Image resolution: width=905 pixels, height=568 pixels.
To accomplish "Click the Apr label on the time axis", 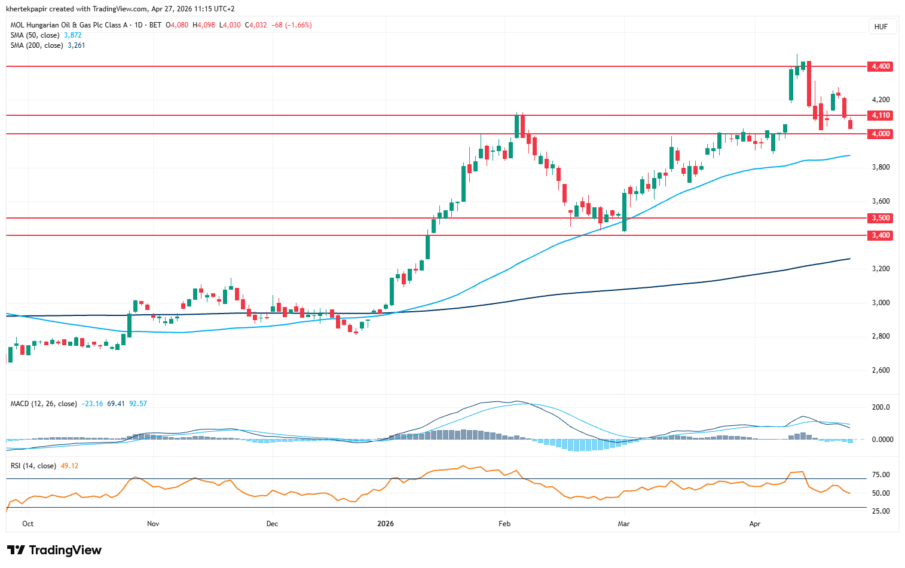I will point(755,524).
